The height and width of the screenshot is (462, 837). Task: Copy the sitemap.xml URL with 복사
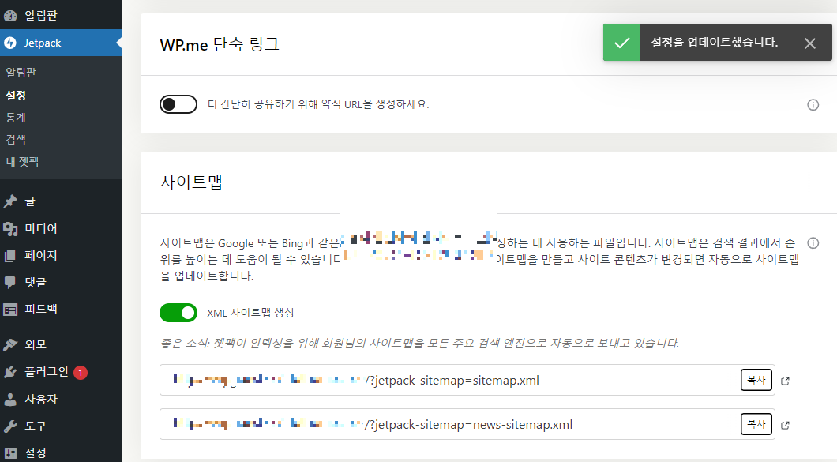tap(756, 381)
